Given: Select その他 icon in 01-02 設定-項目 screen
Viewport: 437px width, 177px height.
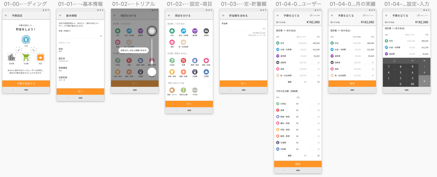Looking at the screenshot, I should click(x=195, y=90).
